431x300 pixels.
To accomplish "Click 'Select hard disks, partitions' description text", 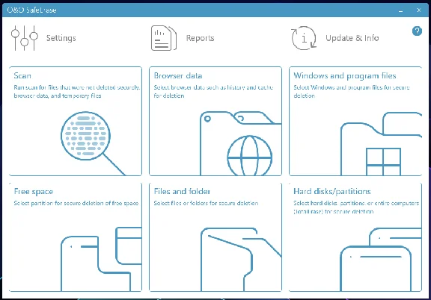I will (x=356, y=207).
